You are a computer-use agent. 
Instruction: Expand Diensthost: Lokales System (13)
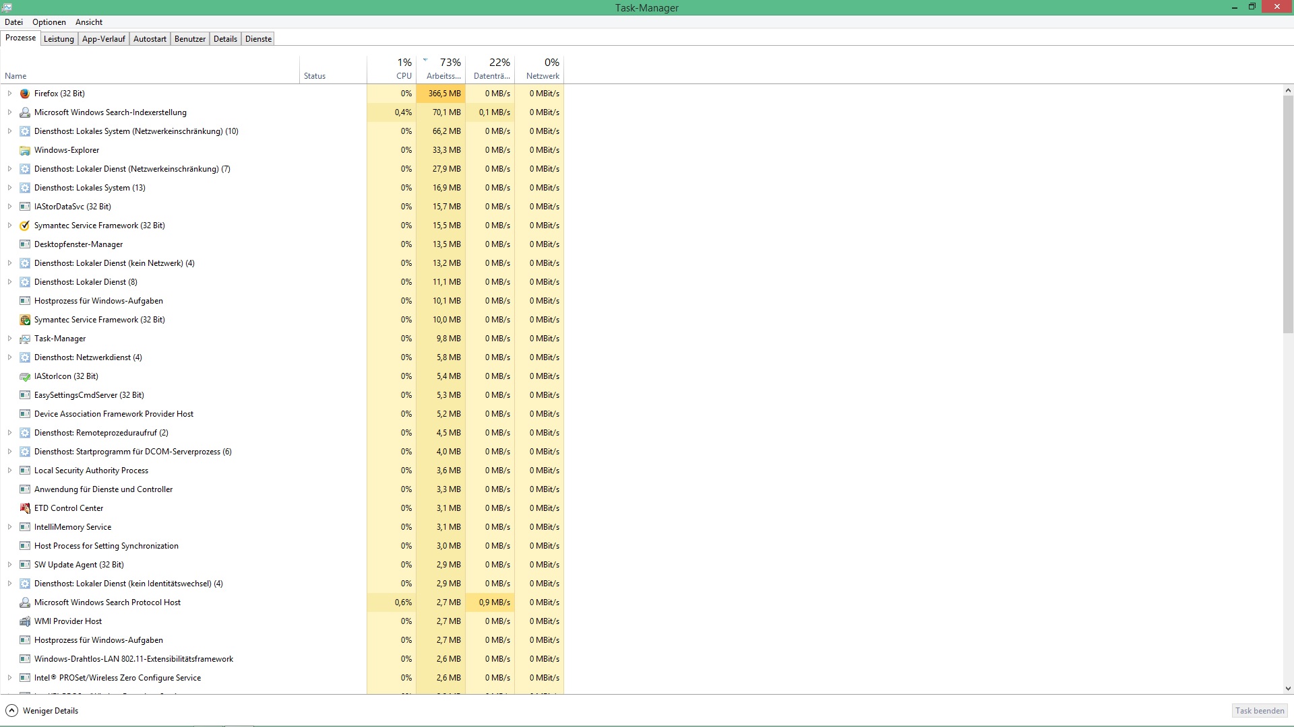(9, 188)
